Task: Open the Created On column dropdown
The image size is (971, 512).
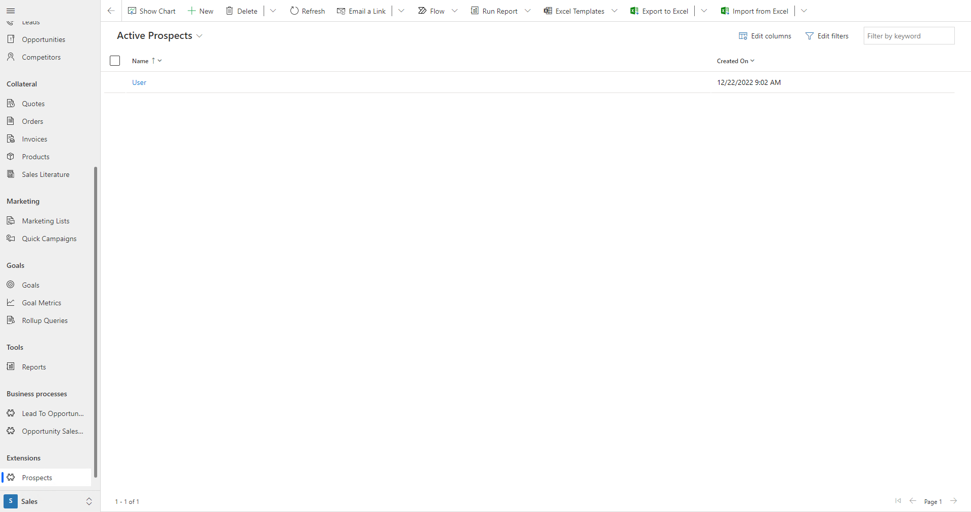Action: [x=751, y=61]
